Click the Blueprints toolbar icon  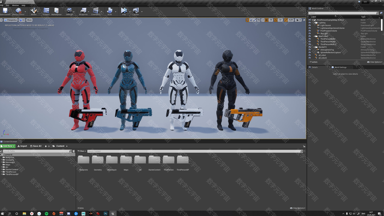click(83, 11)
